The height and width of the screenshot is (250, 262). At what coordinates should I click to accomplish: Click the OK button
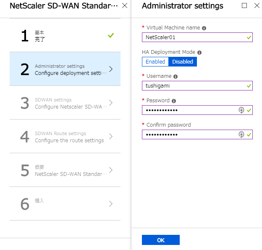(x=161, y=240)
